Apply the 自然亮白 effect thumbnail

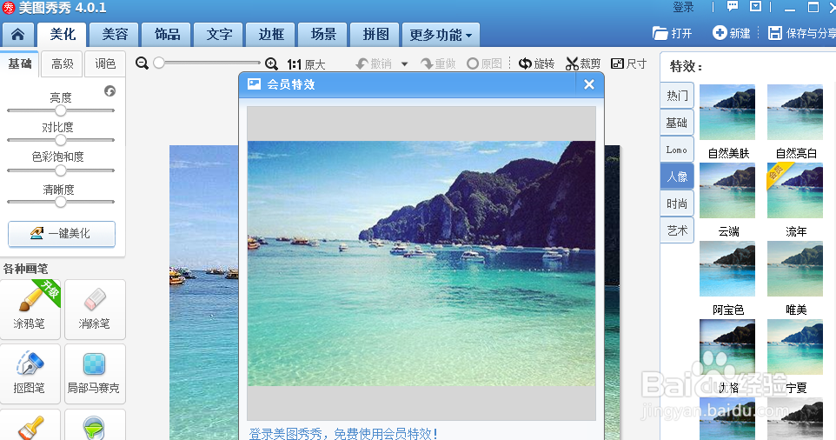point(795,112)
